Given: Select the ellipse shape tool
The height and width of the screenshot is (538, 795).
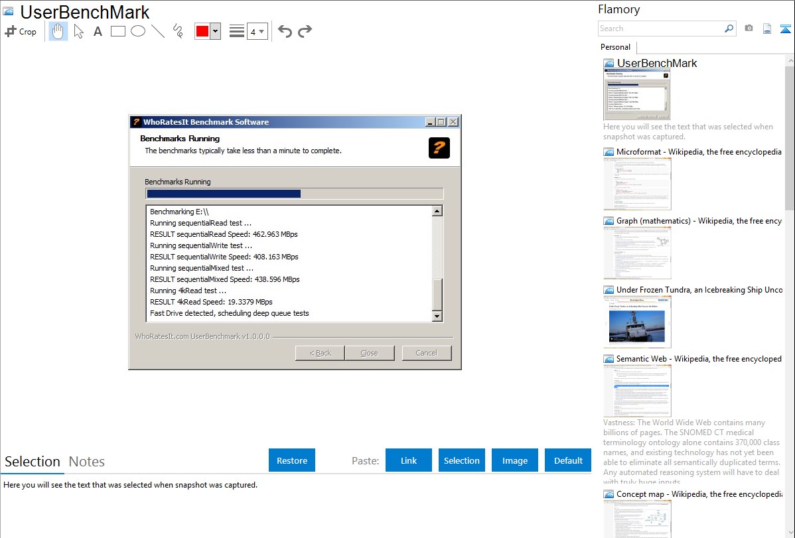Looking at the screenshot, I should [138, 31].
